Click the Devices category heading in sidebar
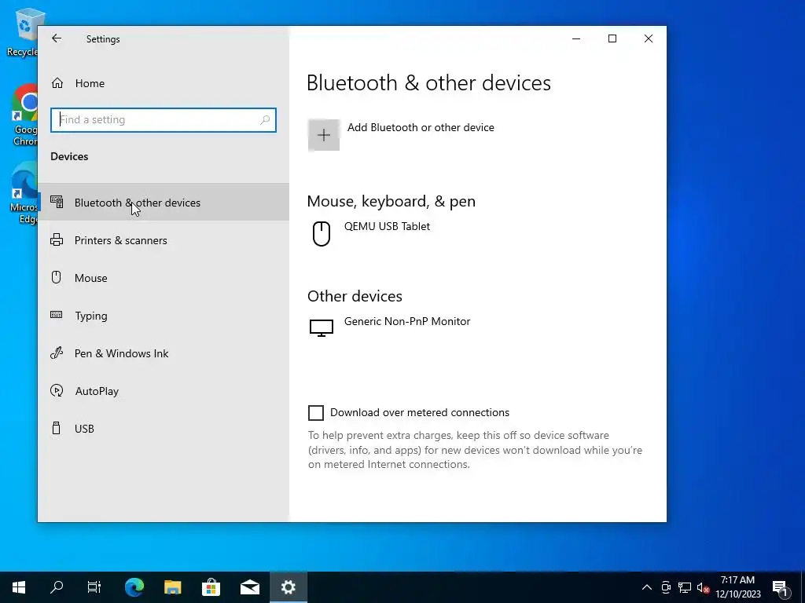Image resolution: width=805 pixels, height=603 pixels. pos(69,156)
